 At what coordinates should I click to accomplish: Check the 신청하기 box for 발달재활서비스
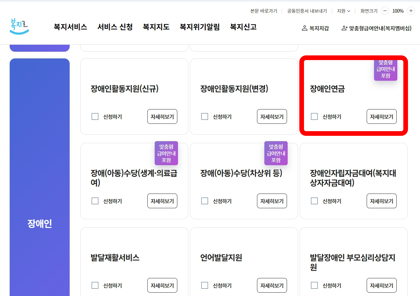click(95, 285)
